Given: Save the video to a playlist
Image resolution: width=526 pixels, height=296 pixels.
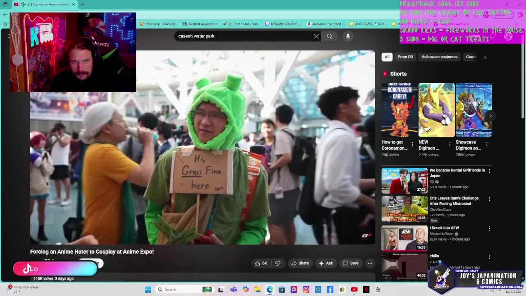Looking at the screenshot, I should pyautogui.click(x=351, y=263).
